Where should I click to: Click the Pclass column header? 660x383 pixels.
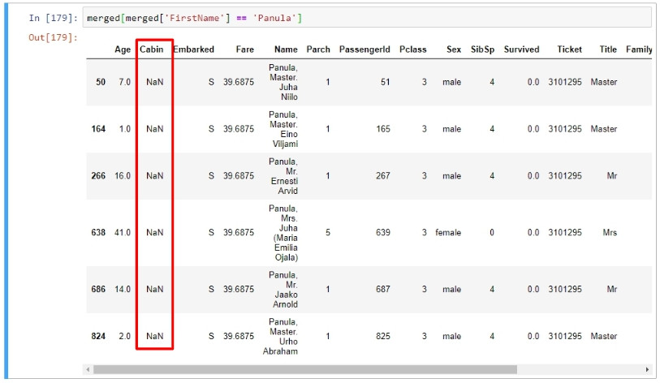pos(413,49)
